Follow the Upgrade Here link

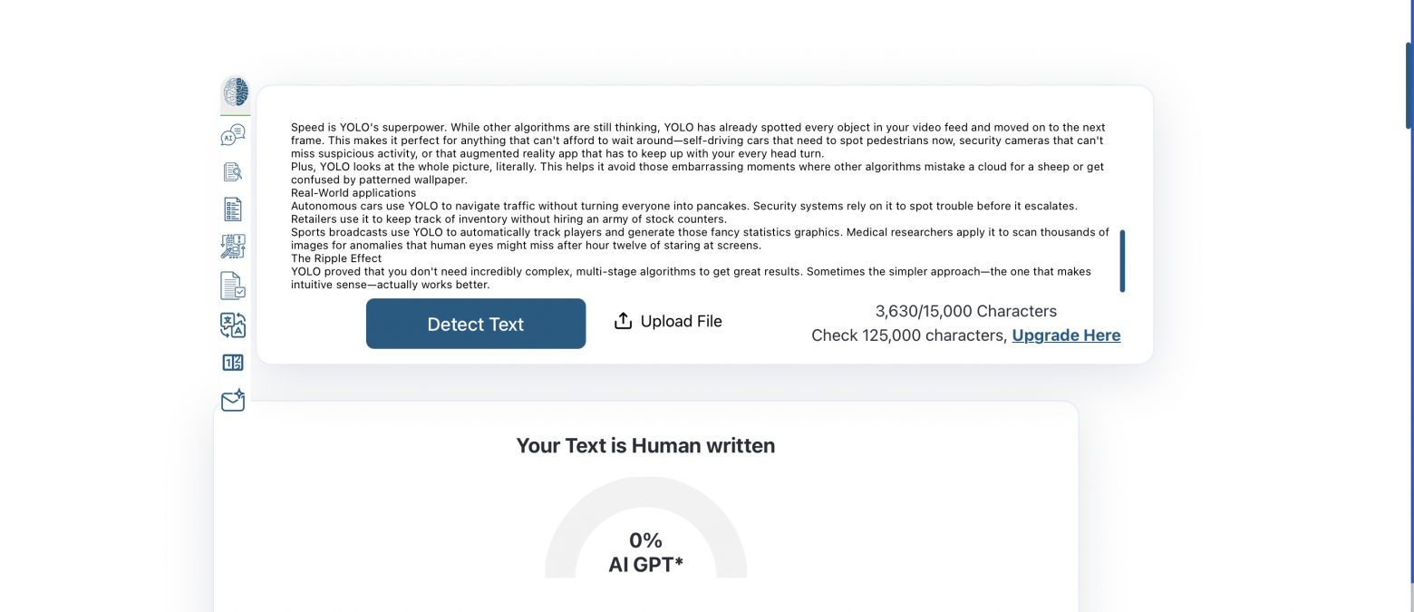[1066, 335]
